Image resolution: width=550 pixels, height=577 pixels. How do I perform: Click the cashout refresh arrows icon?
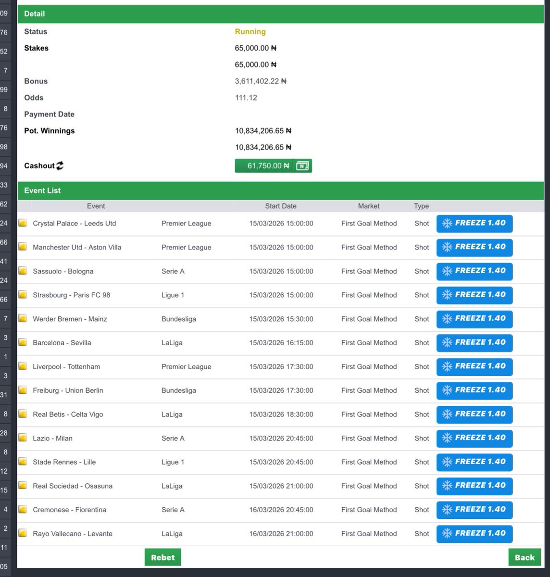pyautogui.click(x=60, y=166)
